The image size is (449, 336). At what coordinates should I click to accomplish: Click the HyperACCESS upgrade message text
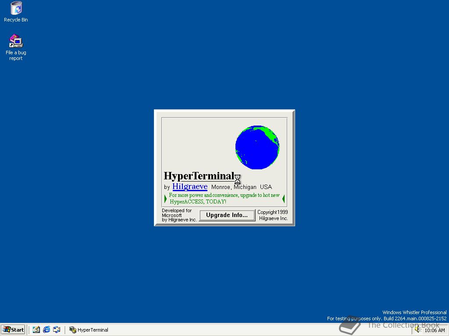224,198
